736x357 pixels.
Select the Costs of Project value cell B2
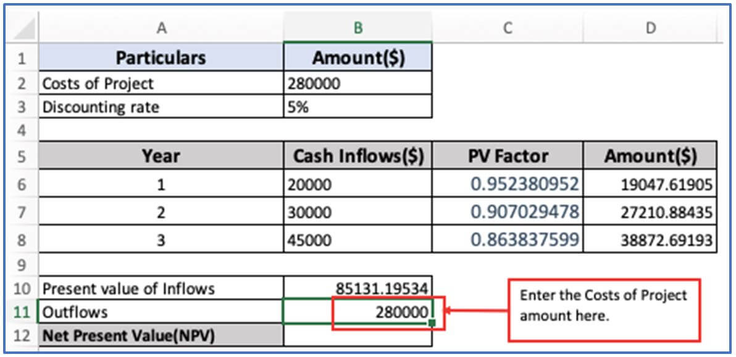pyautogui.click(x=358, y=83)
